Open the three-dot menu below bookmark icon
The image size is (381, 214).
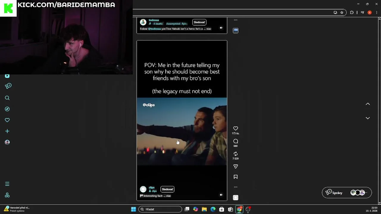click(235, 187)
